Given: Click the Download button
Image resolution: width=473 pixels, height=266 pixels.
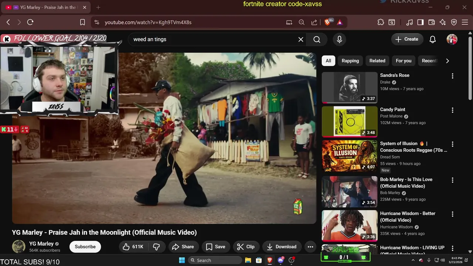Looking at the screenshot, I should pos(282,247).
